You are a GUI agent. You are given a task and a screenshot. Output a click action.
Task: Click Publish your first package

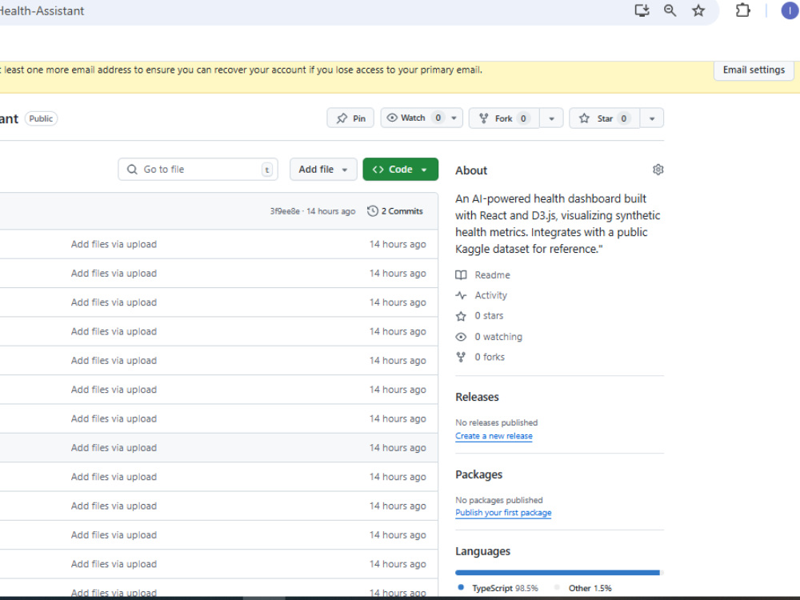pos(503,513)
